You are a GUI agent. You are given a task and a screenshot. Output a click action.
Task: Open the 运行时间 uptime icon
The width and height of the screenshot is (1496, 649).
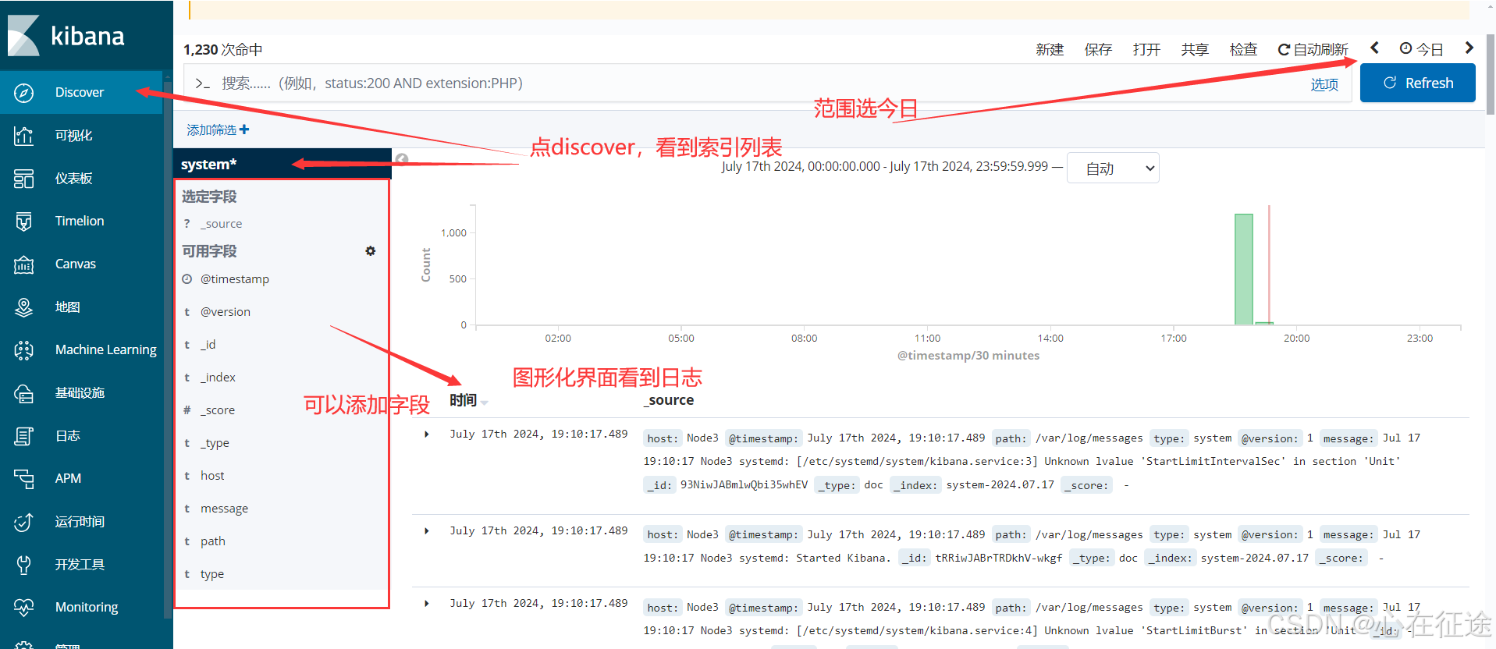[x=24, y=522]
